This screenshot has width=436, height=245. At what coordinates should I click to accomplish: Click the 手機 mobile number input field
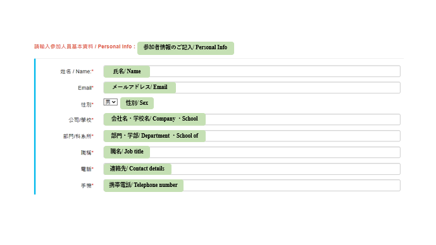[x=252, y=186]
